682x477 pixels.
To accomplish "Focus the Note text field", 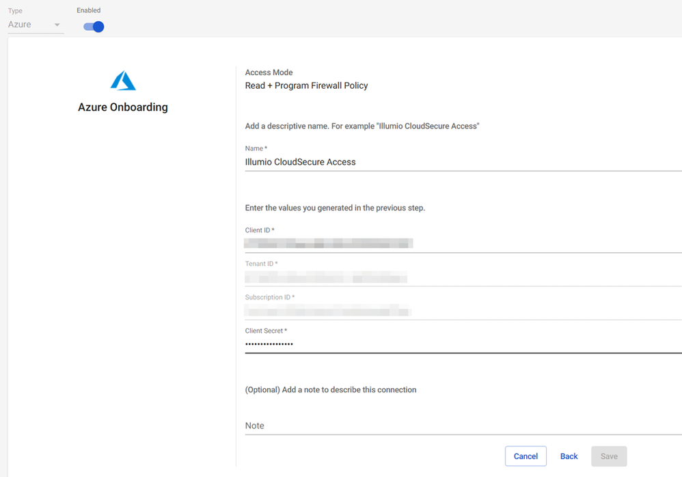I will click(x=463, y=425).
